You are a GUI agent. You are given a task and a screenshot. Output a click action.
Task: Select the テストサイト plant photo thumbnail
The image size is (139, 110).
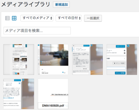[x=53, y=60]
